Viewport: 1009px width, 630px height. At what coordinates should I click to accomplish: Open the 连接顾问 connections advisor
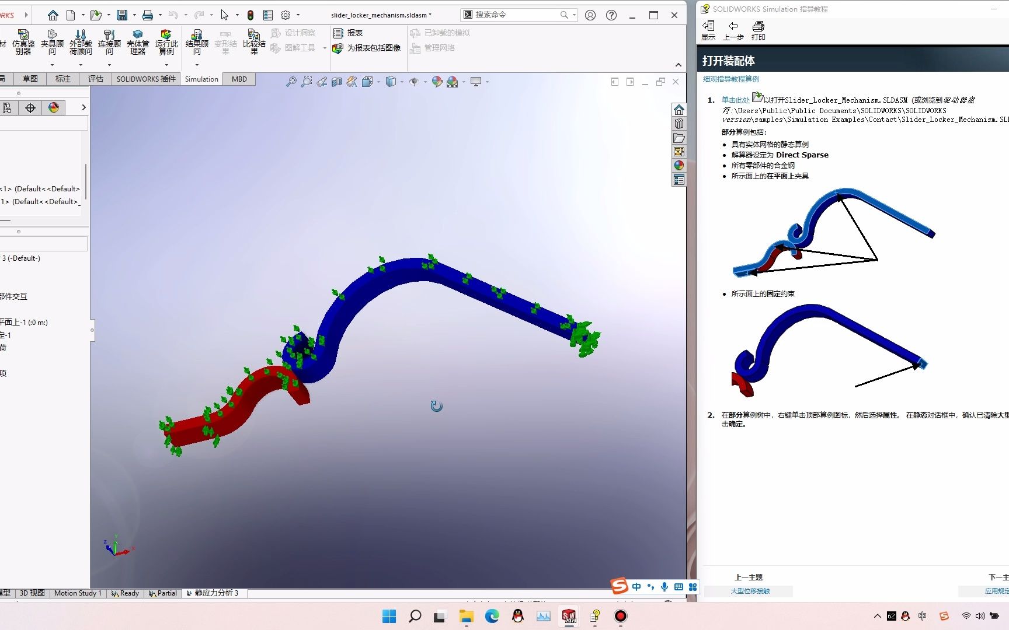click(x=109, y=42)
